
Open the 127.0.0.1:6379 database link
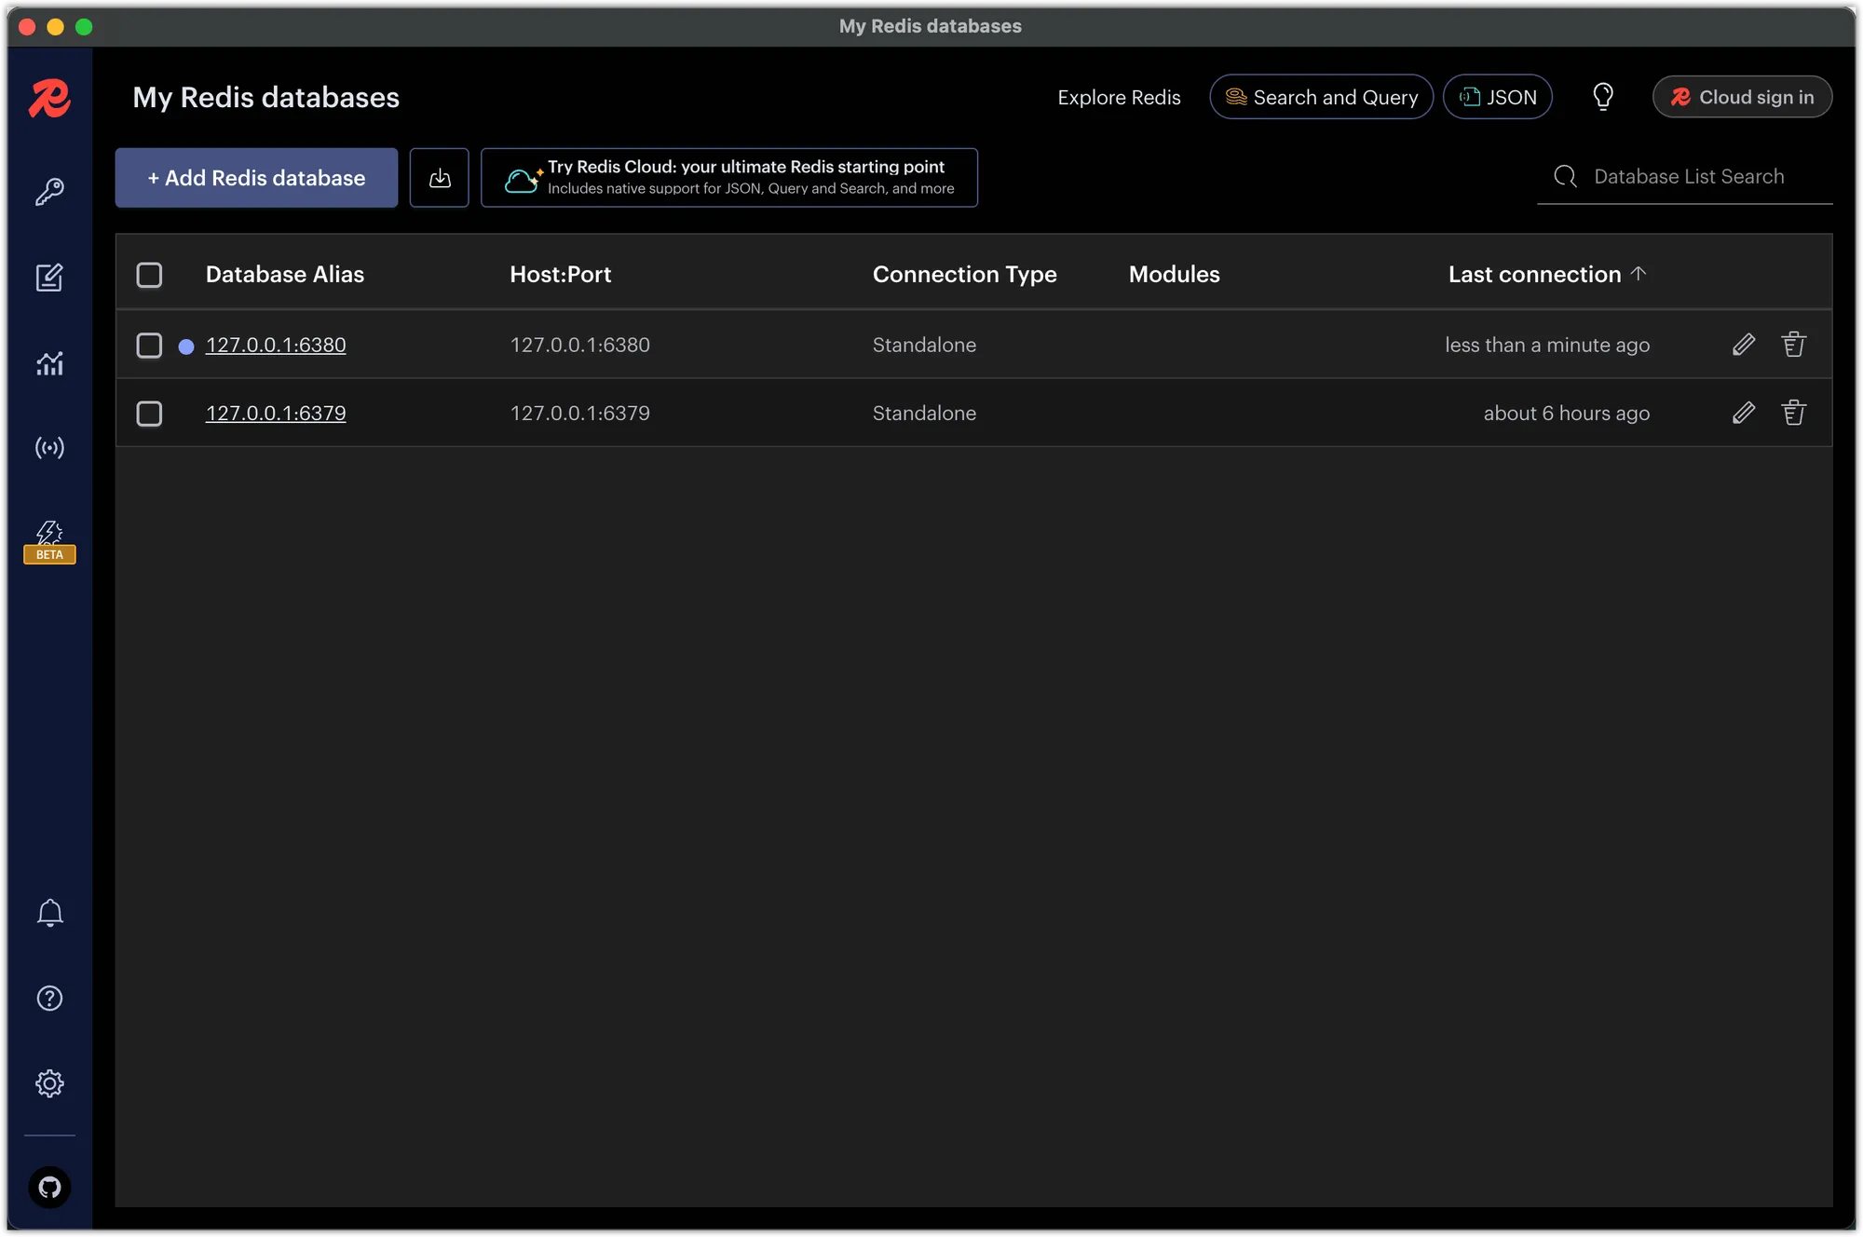[276, 414]
